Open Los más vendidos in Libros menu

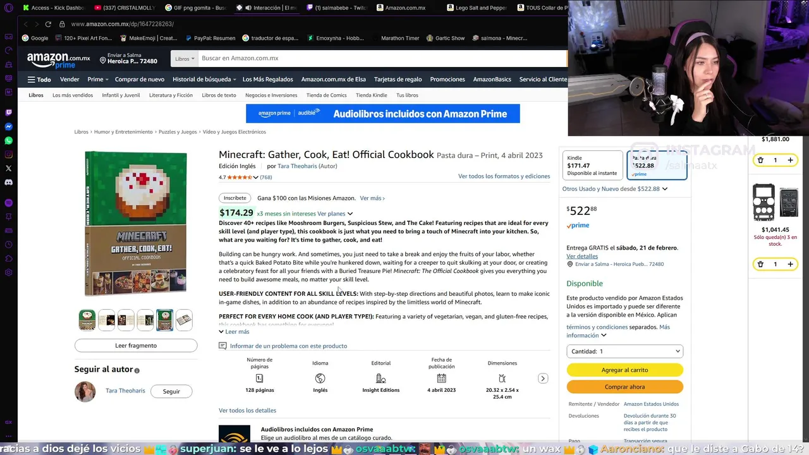point(73,95)
